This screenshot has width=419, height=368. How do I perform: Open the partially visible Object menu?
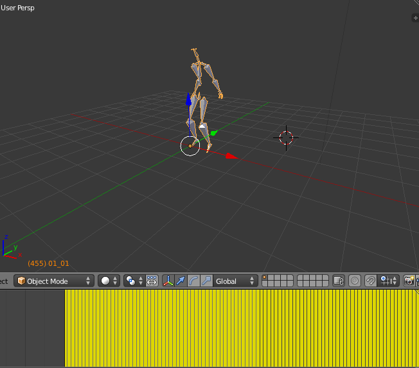coord(4,281)
